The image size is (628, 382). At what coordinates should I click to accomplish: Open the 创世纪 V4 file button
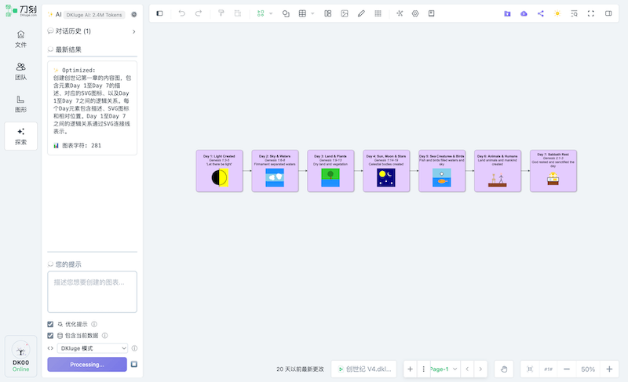click(x=364, y=369)
